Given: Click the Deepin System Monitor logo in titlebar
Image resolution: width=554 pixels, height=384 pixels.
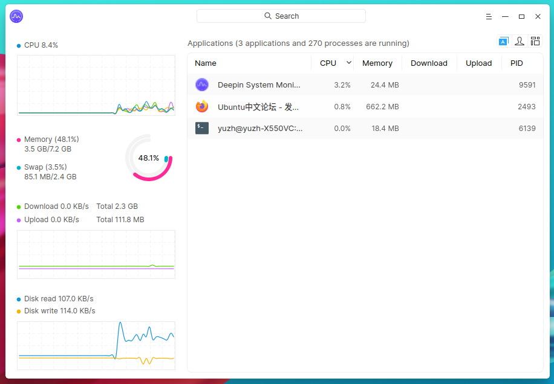Looking at the screenshot, I should [x=16, y=16].
